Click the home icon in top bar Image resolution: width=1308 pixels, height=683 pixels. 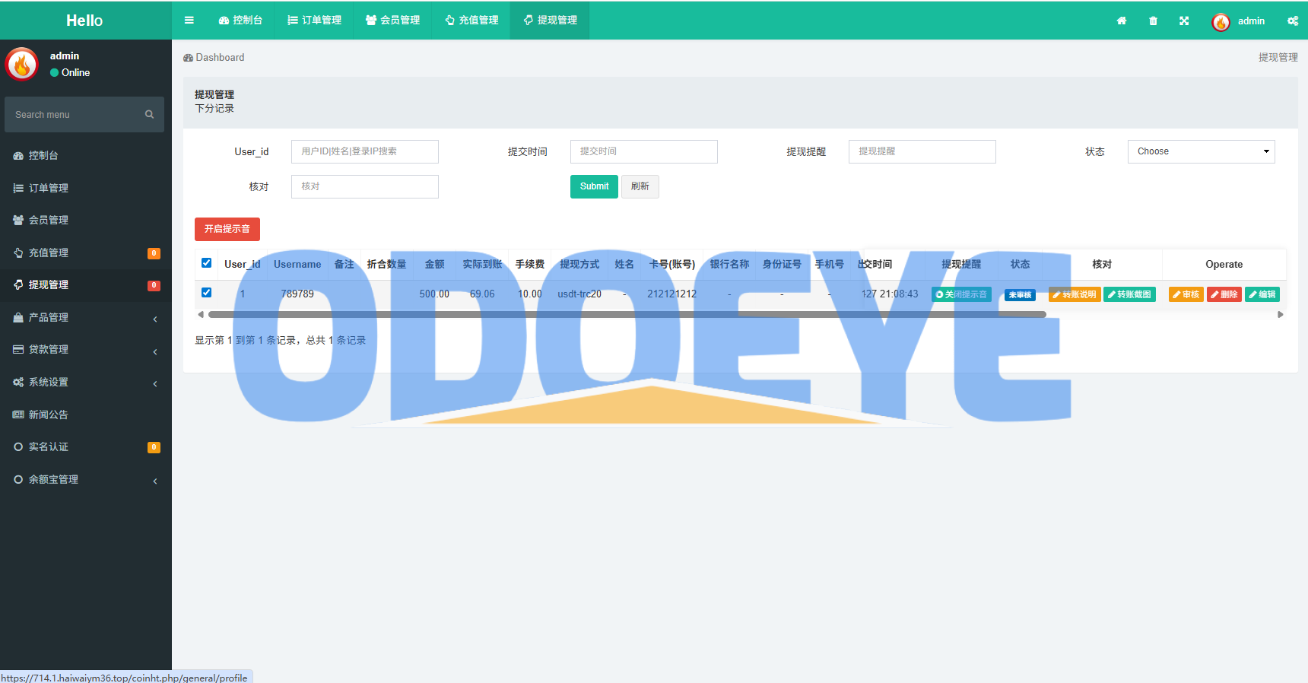[x=1122, y=21]
